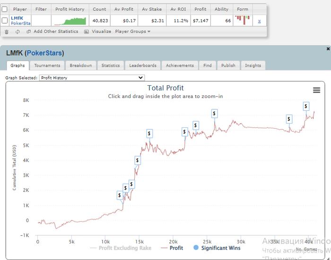
Task: Sort by Av Stake column header
Action: click(152, 9)
